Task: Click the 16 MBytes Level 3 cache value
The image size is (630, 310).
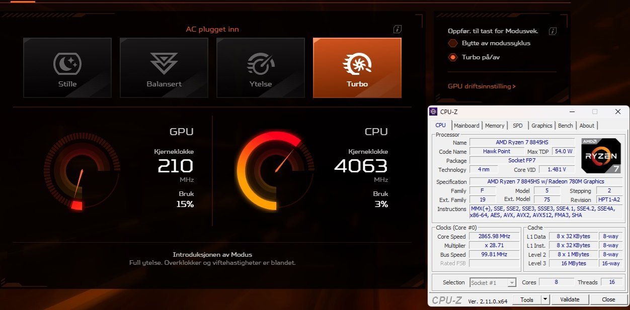Action: (x=574, y=263)
